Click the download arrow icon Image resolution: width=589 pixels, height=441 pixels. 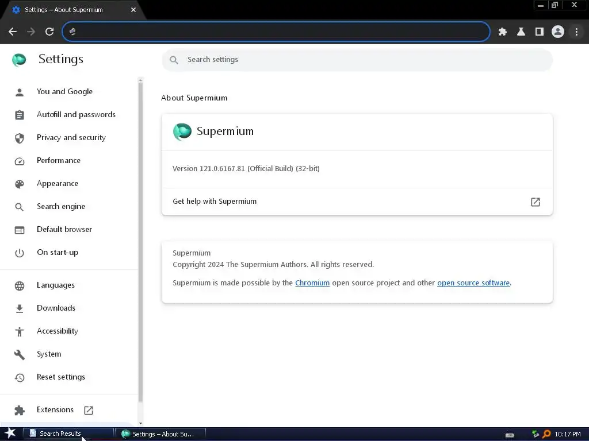point(20,308)
